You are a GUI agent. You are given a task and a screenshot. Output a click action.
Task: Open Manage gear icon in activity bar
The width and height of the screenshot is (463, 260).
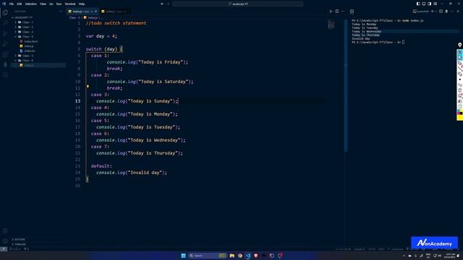point(5,241)
